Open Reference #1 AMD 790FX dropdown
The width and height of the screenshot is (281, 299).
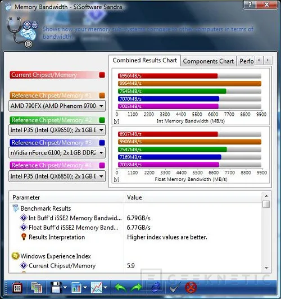click(x=57, y=106)
